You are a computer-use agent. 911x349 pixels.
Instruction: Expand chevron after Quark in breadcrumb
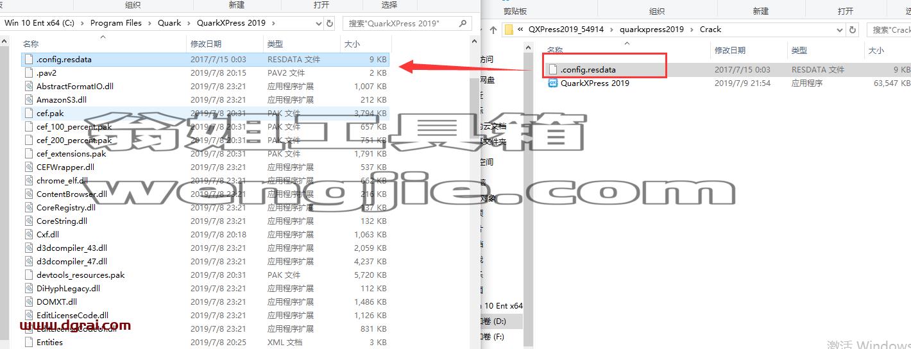189,23
